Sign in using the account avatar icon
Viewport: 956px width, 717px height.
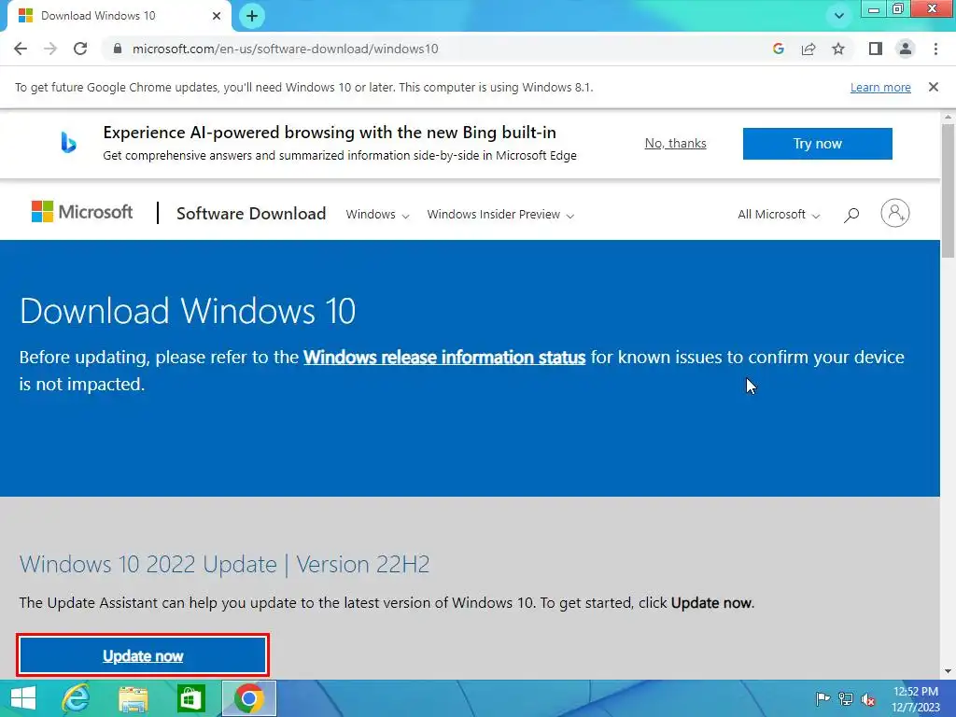coord(895,213)
